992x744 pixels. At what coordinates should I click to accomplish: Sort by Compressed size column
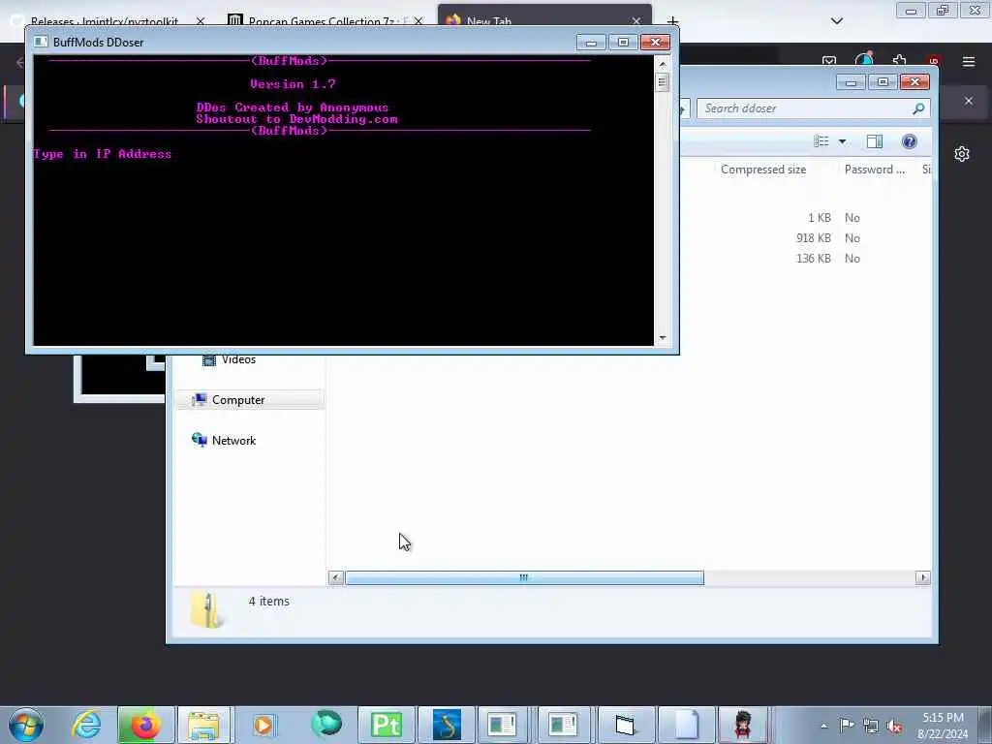(x=763, y=169)
